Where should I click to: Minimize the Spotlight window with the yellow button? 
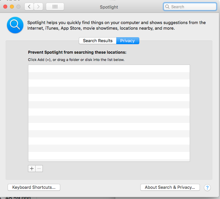pyautogui.click(x=12, y=7)
